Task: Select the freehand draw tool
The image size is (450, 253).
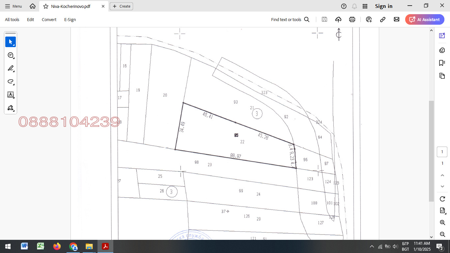Action: 11,81
